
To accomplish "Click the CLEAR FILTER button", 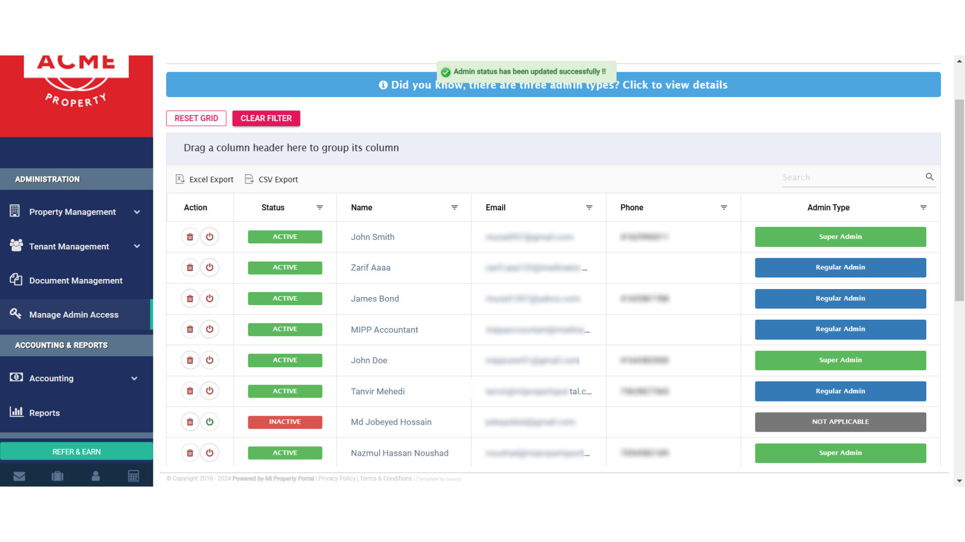I will tap(266, 118).
